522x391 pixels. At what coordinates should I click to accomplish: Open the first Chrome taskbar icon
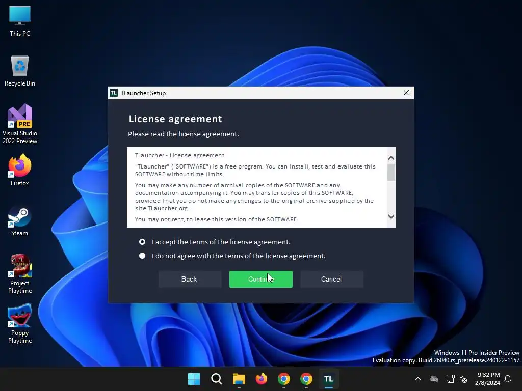coord(283,379)
